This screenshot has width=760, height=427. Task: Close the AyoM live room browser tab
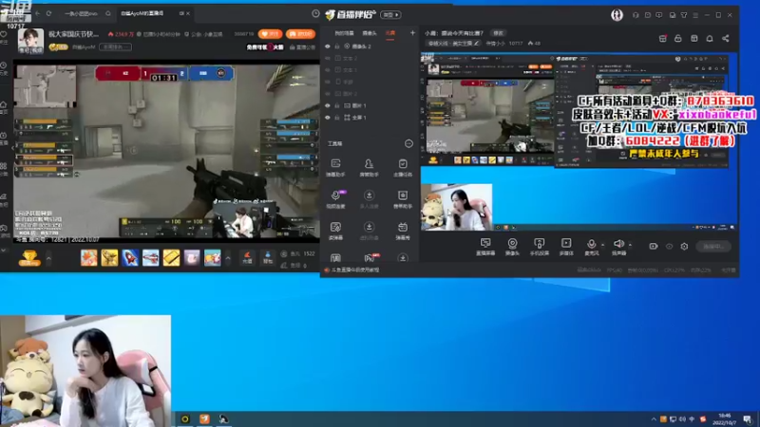tap(188, 13)
